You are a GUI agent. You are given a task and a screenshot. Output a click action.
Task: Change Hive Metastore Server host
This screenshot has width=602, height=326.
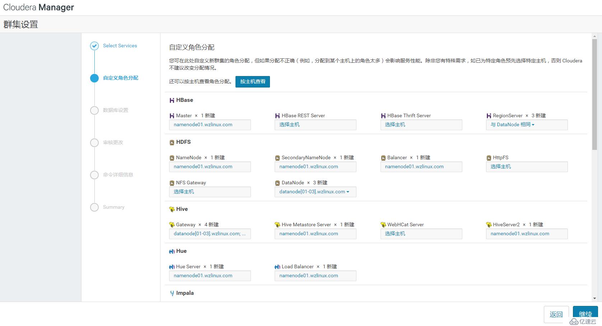click(315, 234)
